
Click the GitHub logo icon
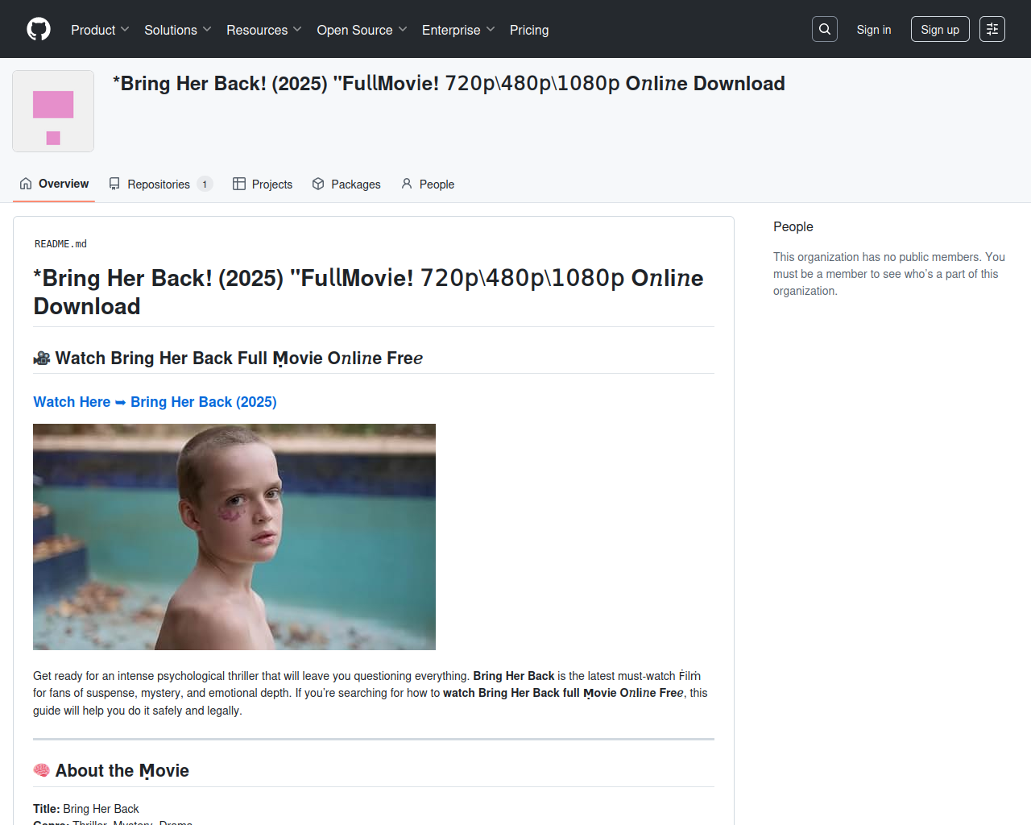point(39,29)
